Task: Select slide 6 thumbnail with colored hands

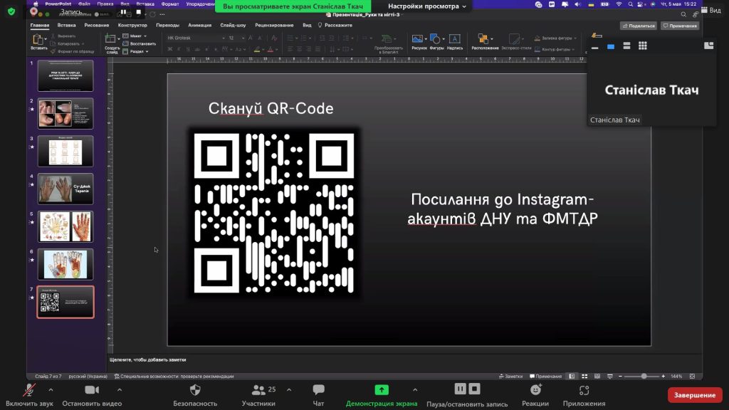Action: [65, 264]
